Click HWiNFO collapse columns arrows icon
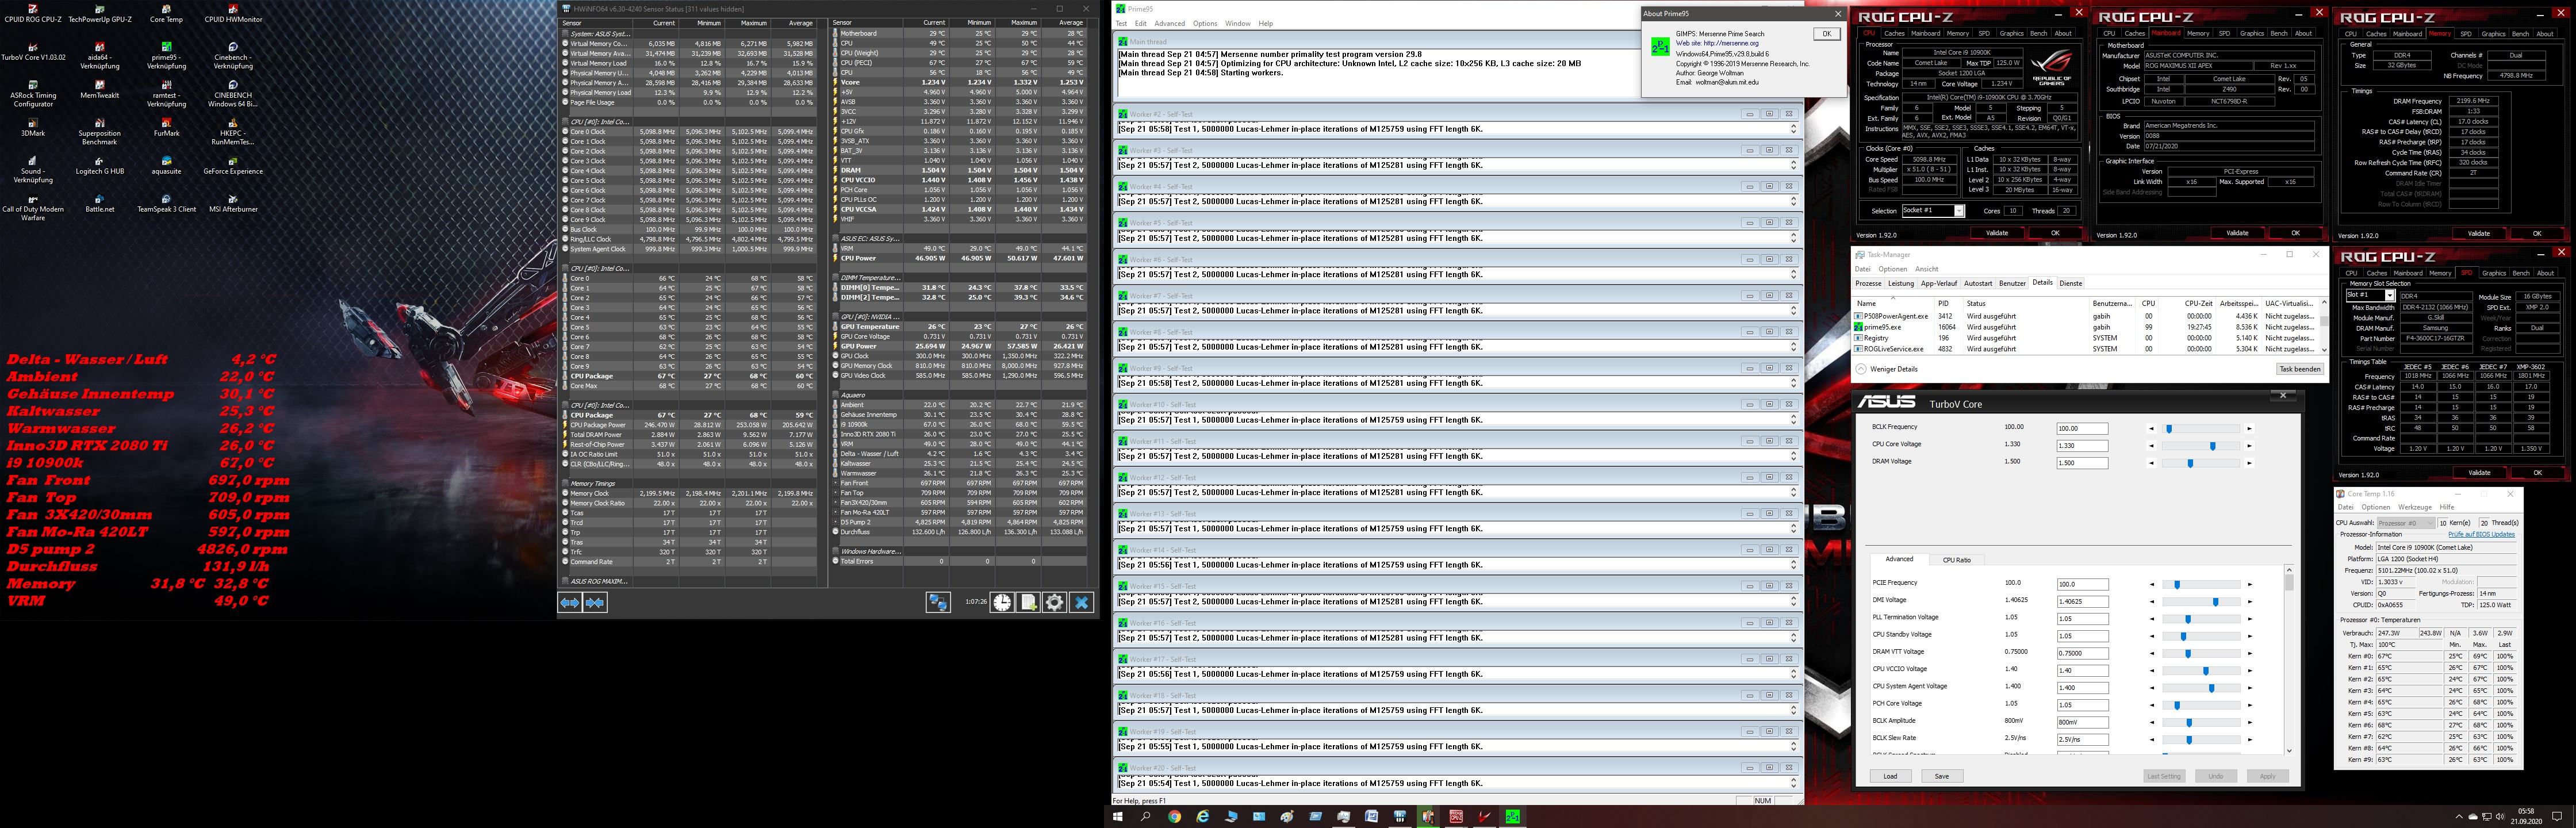The height and width of the screenshot is (828, 2576). pos(595,602)
